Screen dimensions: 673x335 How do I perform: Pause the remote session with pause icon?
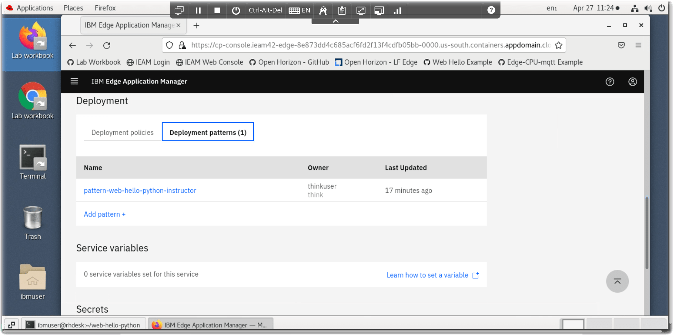[198, 10]
